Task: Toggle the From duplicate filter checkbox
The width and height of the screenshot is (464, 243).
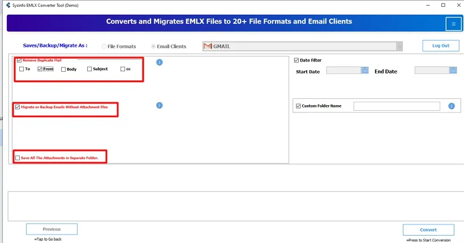Action: [40, 69]
